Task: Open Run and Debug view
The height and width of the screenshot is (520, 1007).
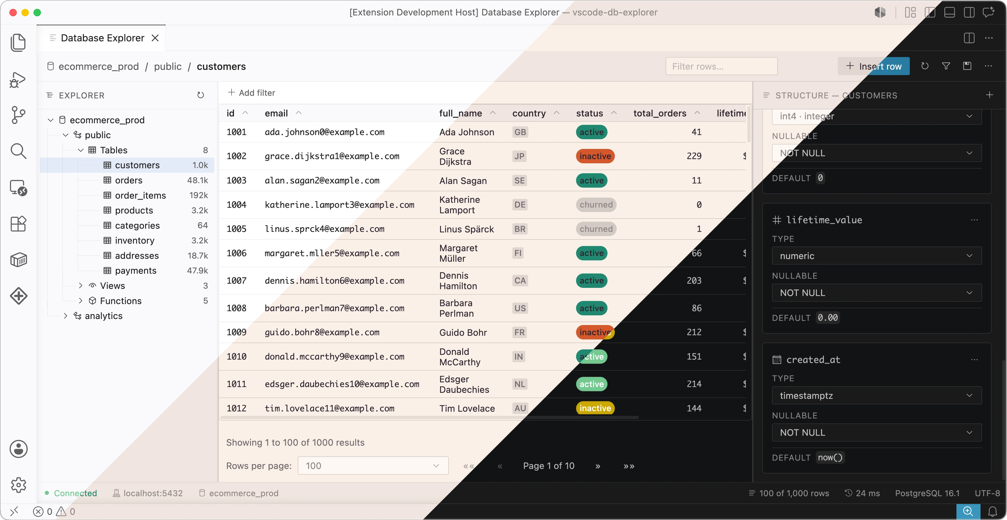Action: (x=18, y=80)
